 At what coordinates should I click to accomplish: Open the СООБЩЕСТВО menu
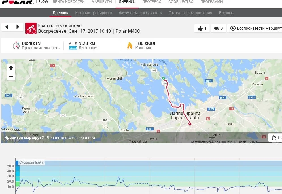(181, 2)
